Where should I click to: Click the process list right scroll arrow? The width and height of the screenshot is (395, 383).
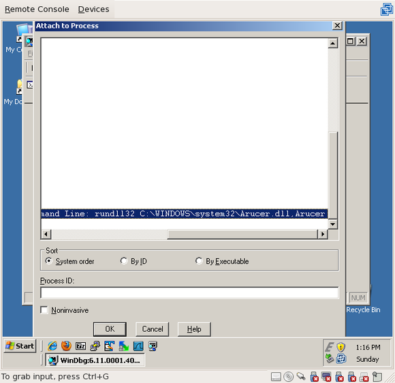323,234
